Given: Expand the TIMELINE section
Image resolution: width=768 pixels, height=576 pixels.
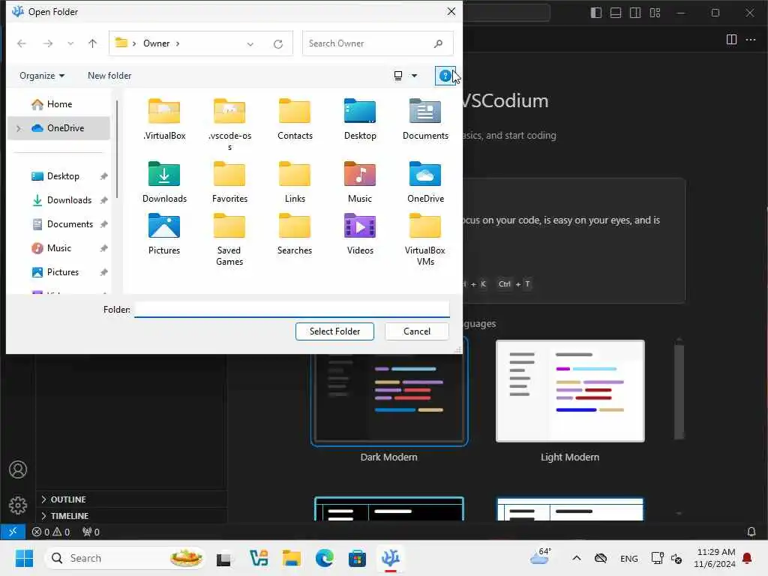Looking at the screenshot, I should 43,516.
